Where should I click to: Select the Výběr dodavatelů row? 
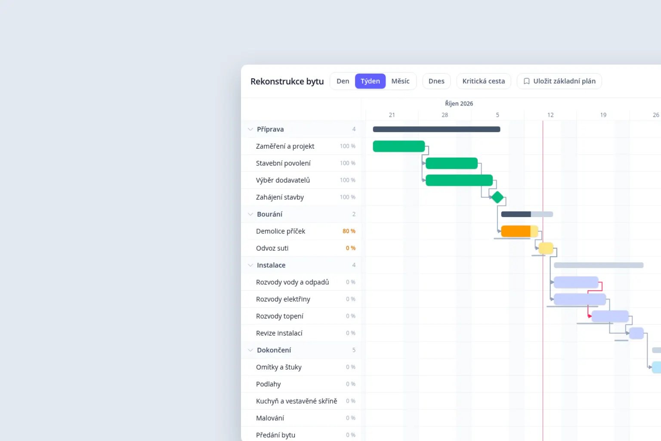pyautogui.click(x=301, y=180)
